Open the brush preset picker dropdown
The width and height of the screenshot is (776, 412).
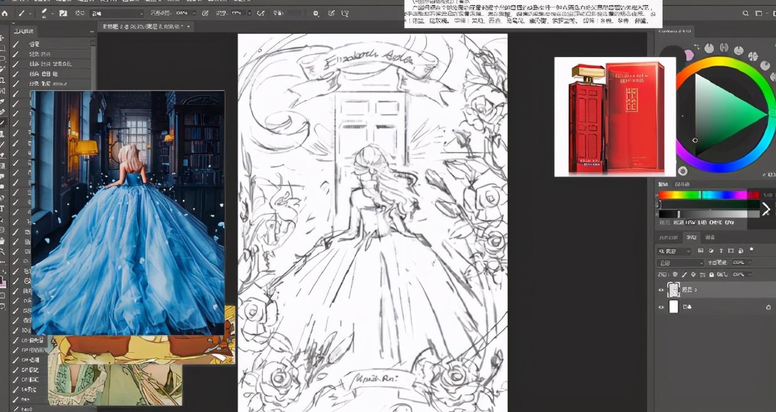[x=46, y=13]
